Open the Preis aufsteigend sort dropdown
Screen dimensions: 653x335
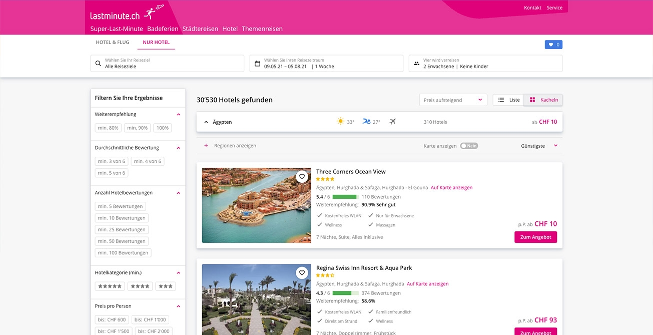(x=453, y=100)
